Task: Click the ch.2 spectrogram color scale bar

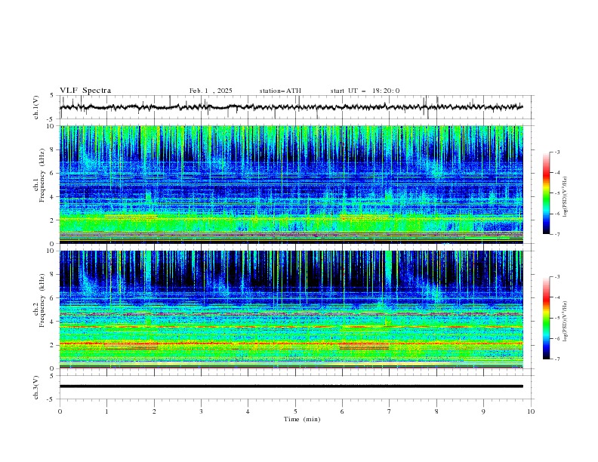Action: 546,318
